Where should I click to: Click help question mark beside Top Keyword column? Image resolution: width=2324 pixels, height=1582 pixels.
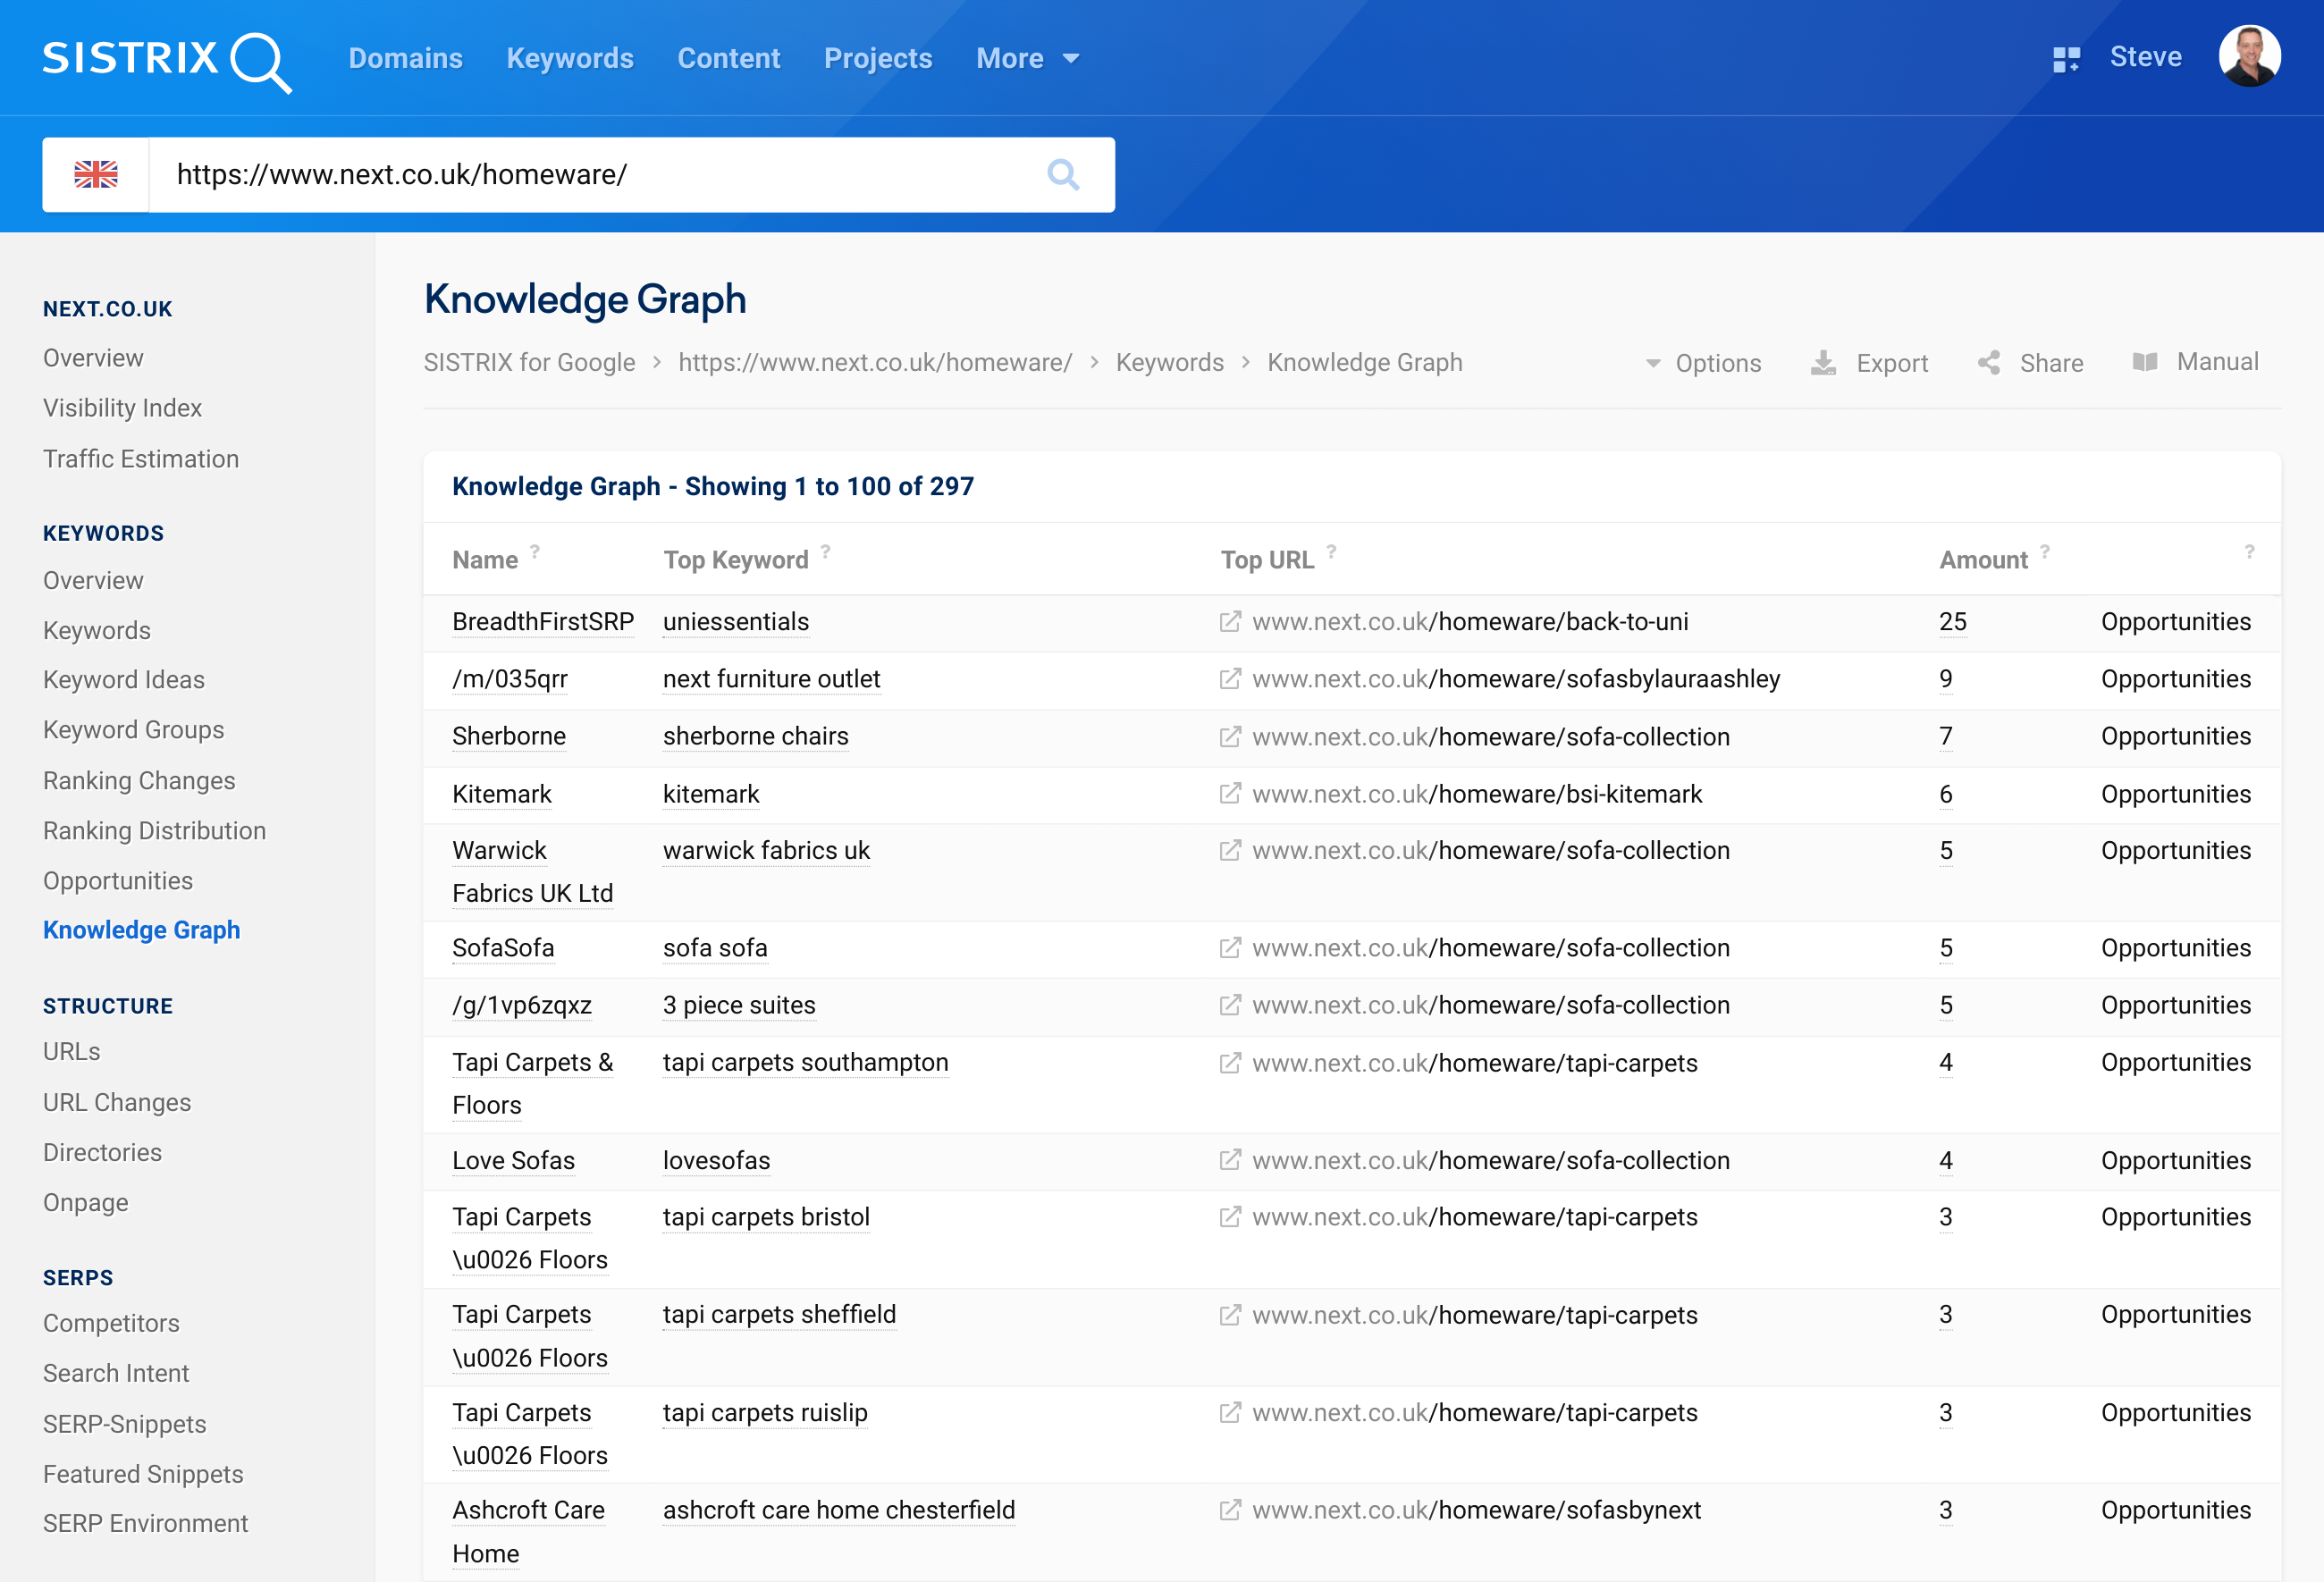826,551
